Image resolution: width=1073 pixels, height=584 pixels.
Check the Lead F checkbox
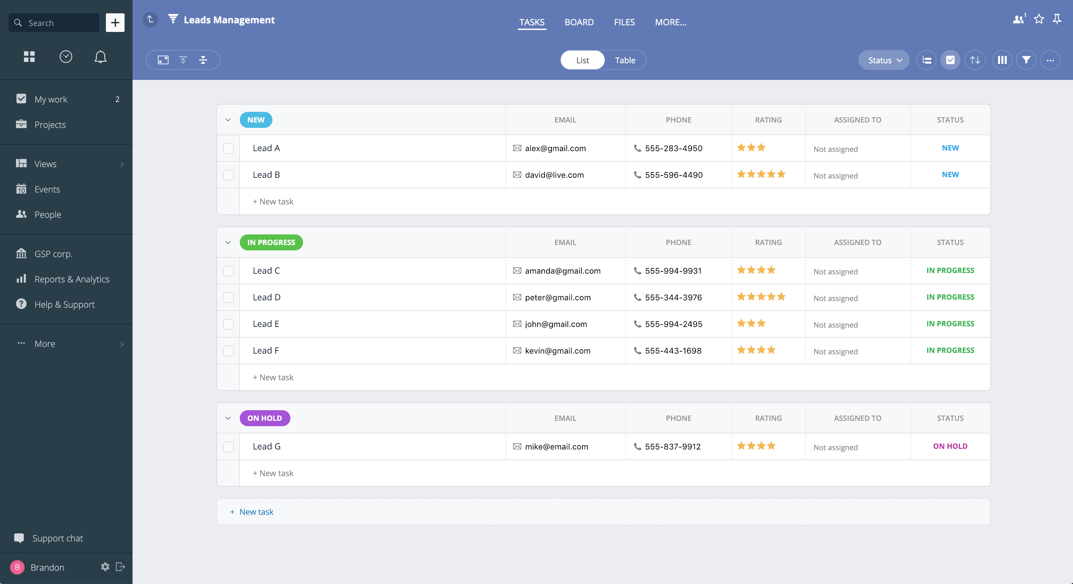(x=228, y=351)
